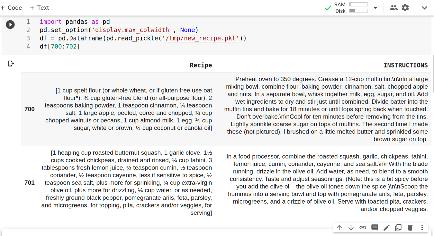Collapse the header with the chevron
434x236 pixels.
pyautogui.click(x=424, y=8)
